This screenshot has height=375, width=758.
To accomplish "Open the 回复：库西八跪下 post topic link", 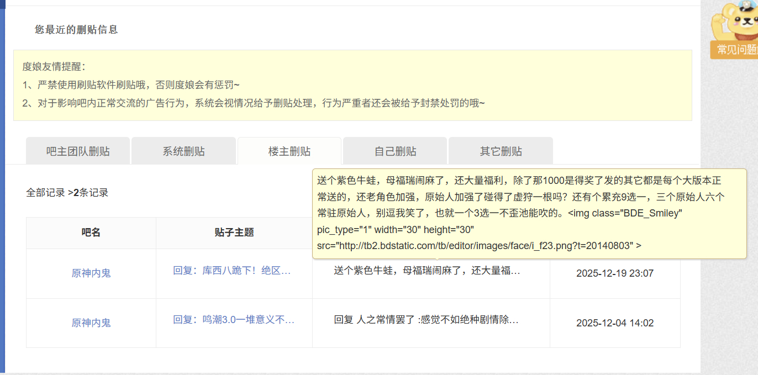I will pyautogui.click(x=232, y=271).
